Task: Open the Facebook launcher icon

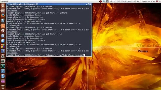Action: pos(3,51)
